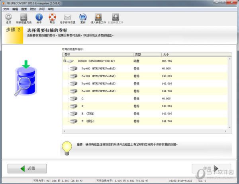Click the 继续 continue button

[x=212, y=169]
